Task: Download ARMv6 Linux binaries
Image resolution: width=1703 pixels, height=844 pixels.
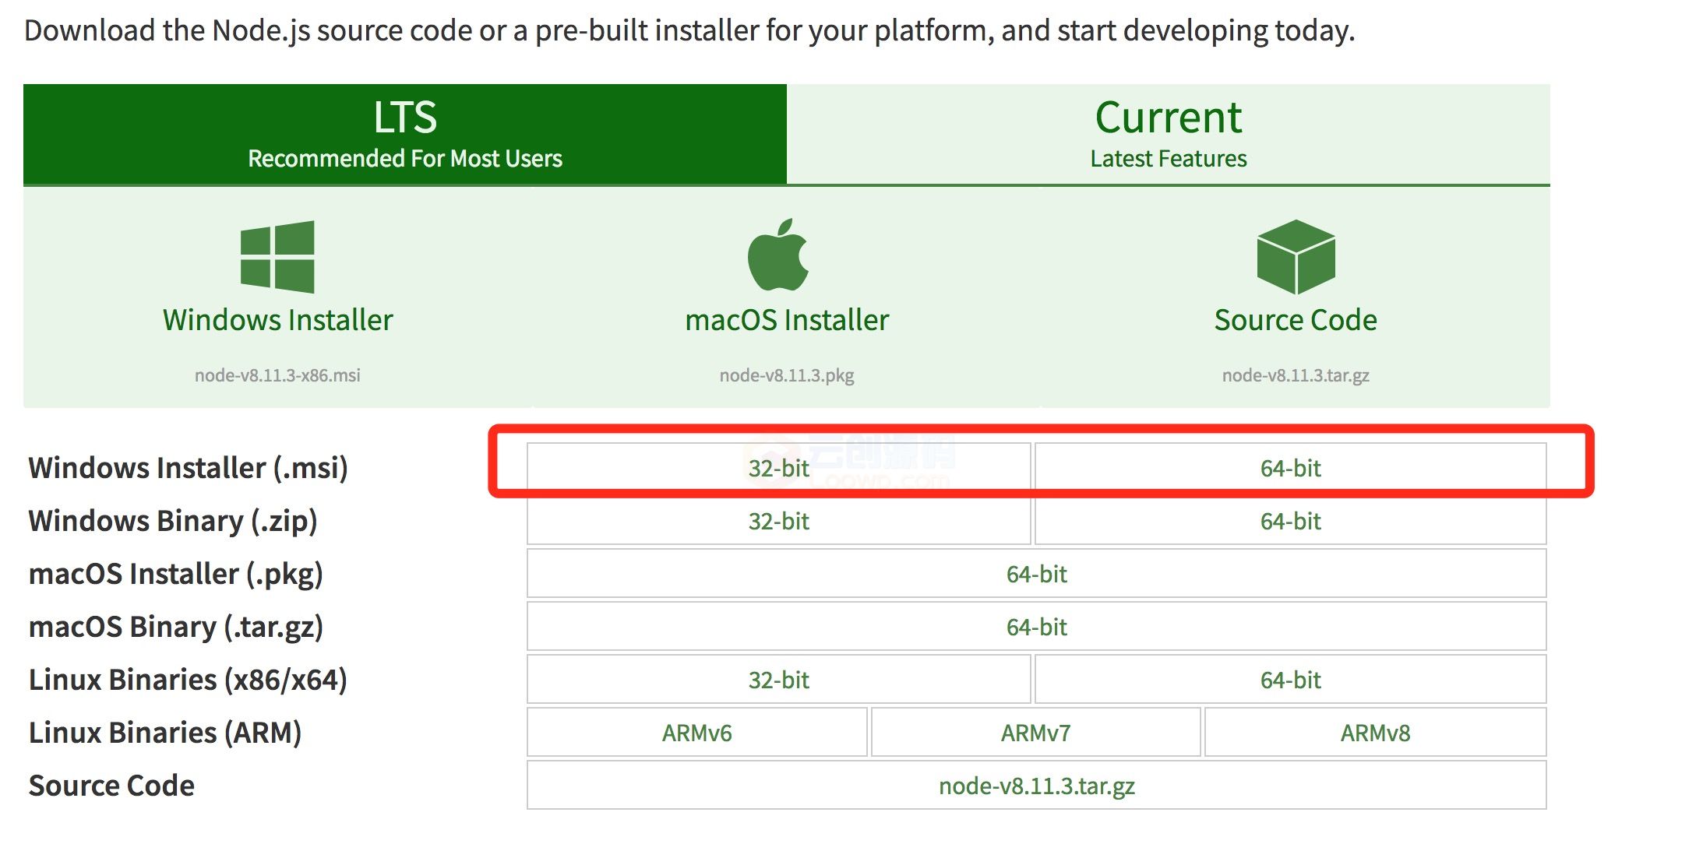Action: [697, 733]
